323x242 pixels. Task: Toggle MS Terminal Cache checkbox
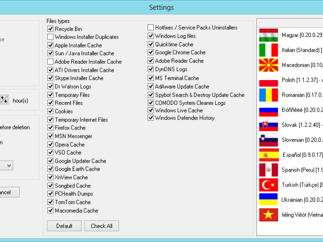[x=151, y=78]
